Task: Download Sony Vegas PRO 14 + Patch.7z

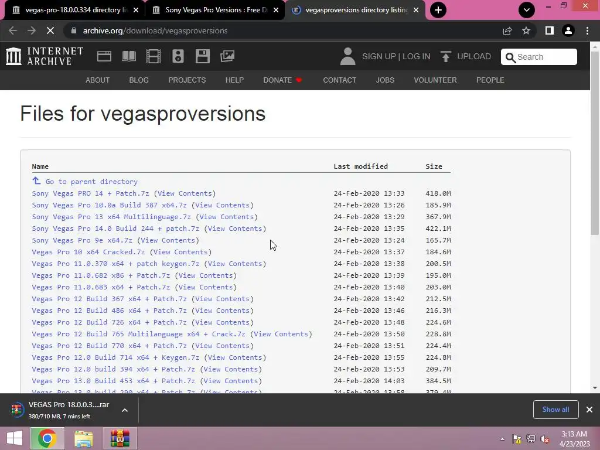Action: [91, 193]
